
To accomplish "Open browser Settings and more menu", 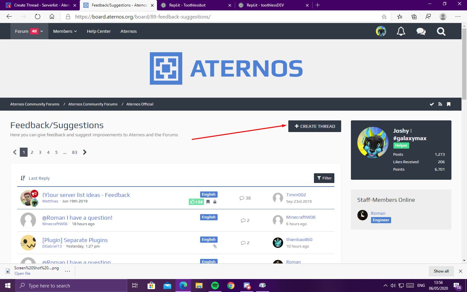I will tap(458, 17).
